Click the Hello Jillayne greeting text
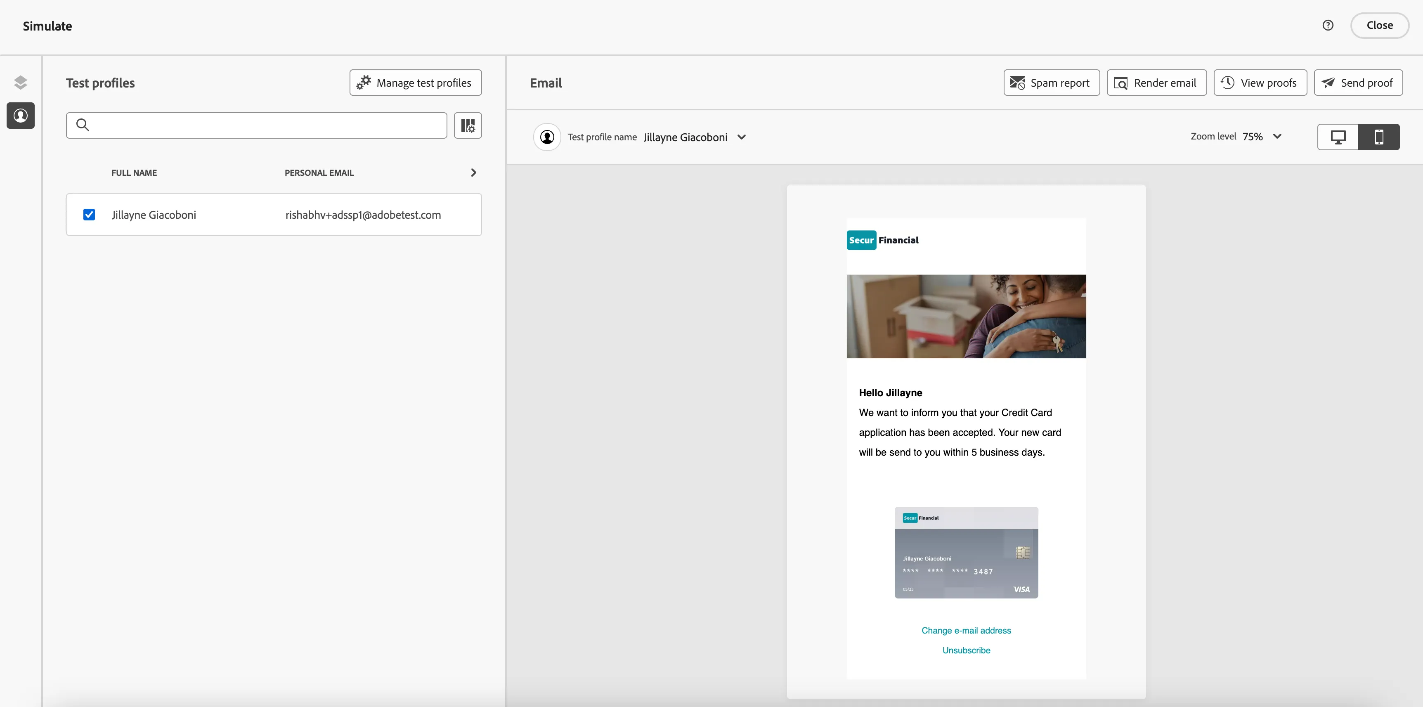This screenshot has height=707, width=1423. 891,393
